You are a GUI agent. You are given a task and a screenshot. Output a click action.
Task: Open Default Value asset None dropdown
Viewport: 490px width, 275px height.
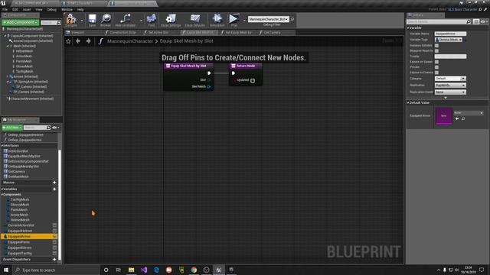click(468, 112)
